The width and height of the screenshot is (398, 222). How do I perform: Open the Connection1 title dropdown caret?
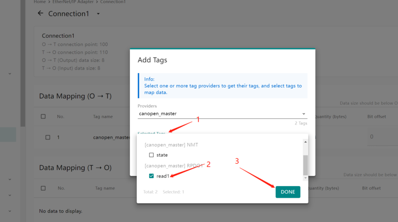coord(98,14)
